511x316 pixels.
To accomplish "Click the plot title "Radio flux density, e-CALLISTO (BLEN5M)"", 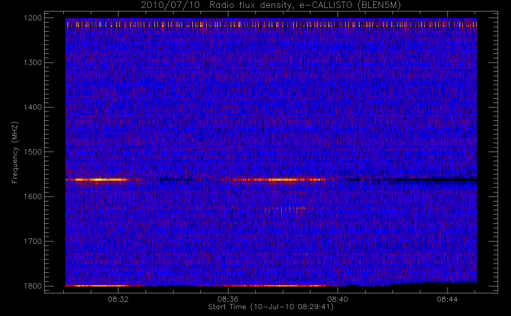I will (x=305, y=5).
